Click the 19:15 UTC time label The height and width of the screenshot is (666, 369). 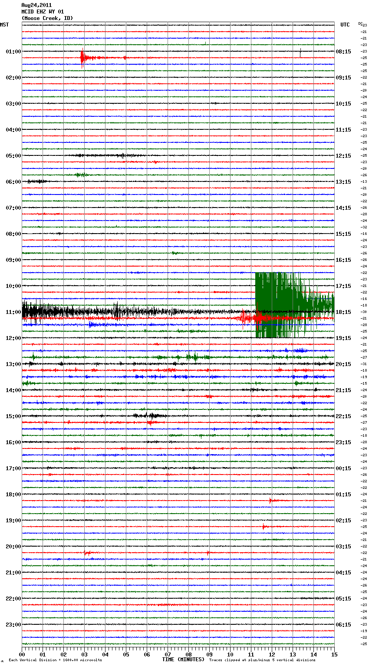(x=343, y=338)
